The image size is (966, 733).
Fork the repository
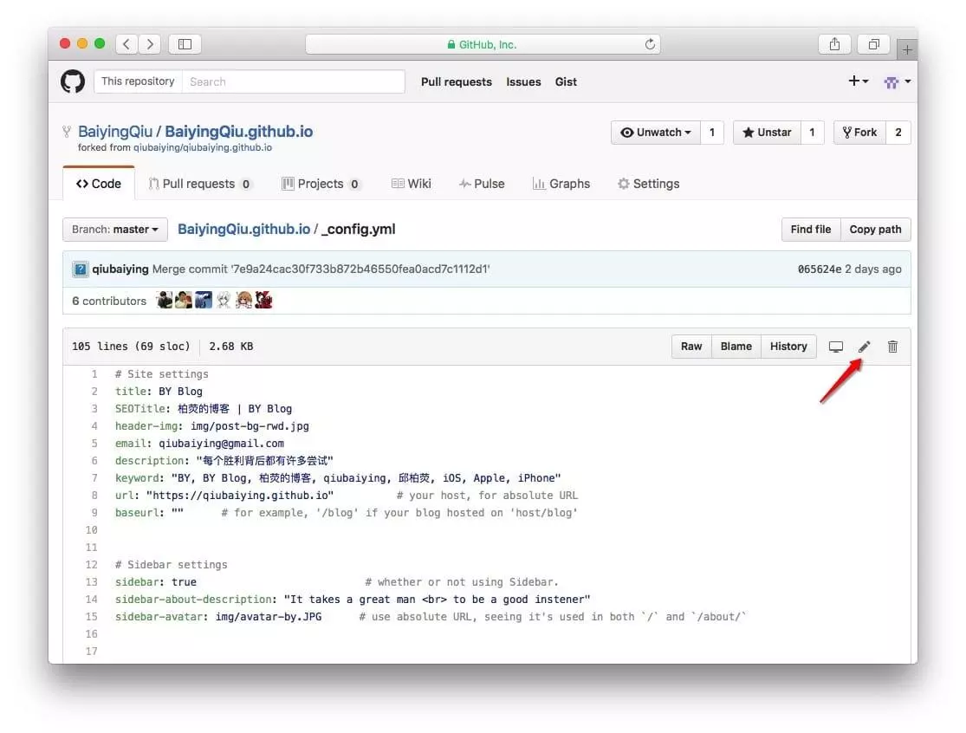(859, 133)
